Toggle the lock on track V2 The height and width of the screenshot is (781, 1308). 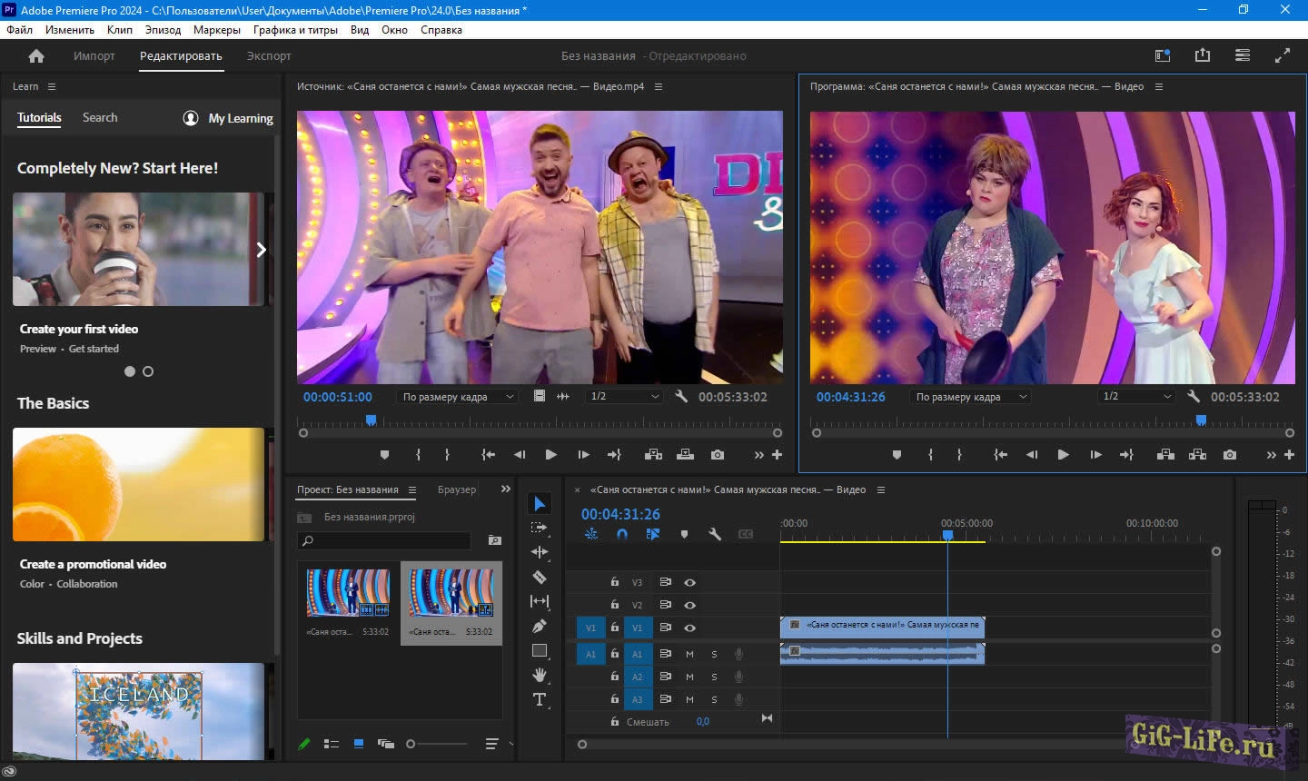tap(615, 605)
